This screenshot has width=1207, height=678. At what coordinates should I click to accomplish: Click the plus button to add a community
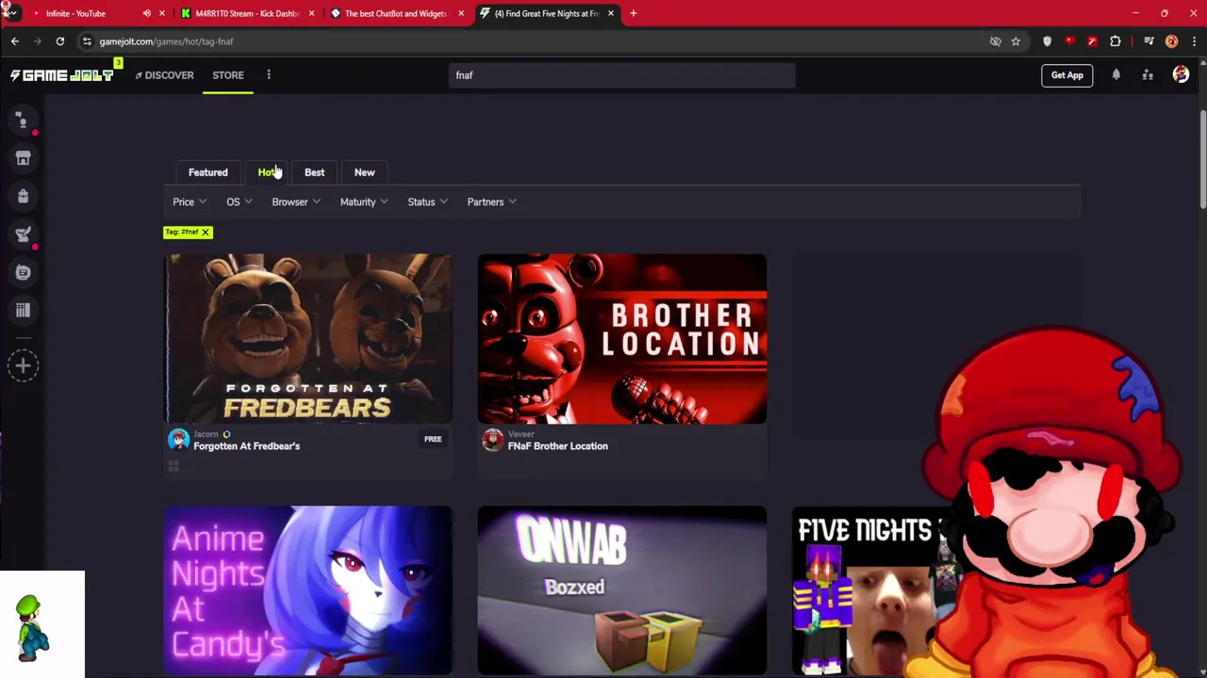coord(23,366)
